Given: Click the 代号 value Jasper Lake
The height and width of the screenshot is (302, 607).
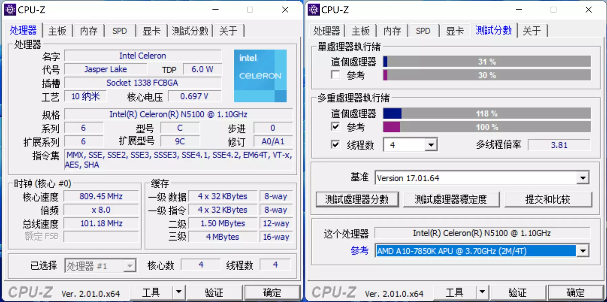Looking at the screenshot, I should (x=106, y=69).
